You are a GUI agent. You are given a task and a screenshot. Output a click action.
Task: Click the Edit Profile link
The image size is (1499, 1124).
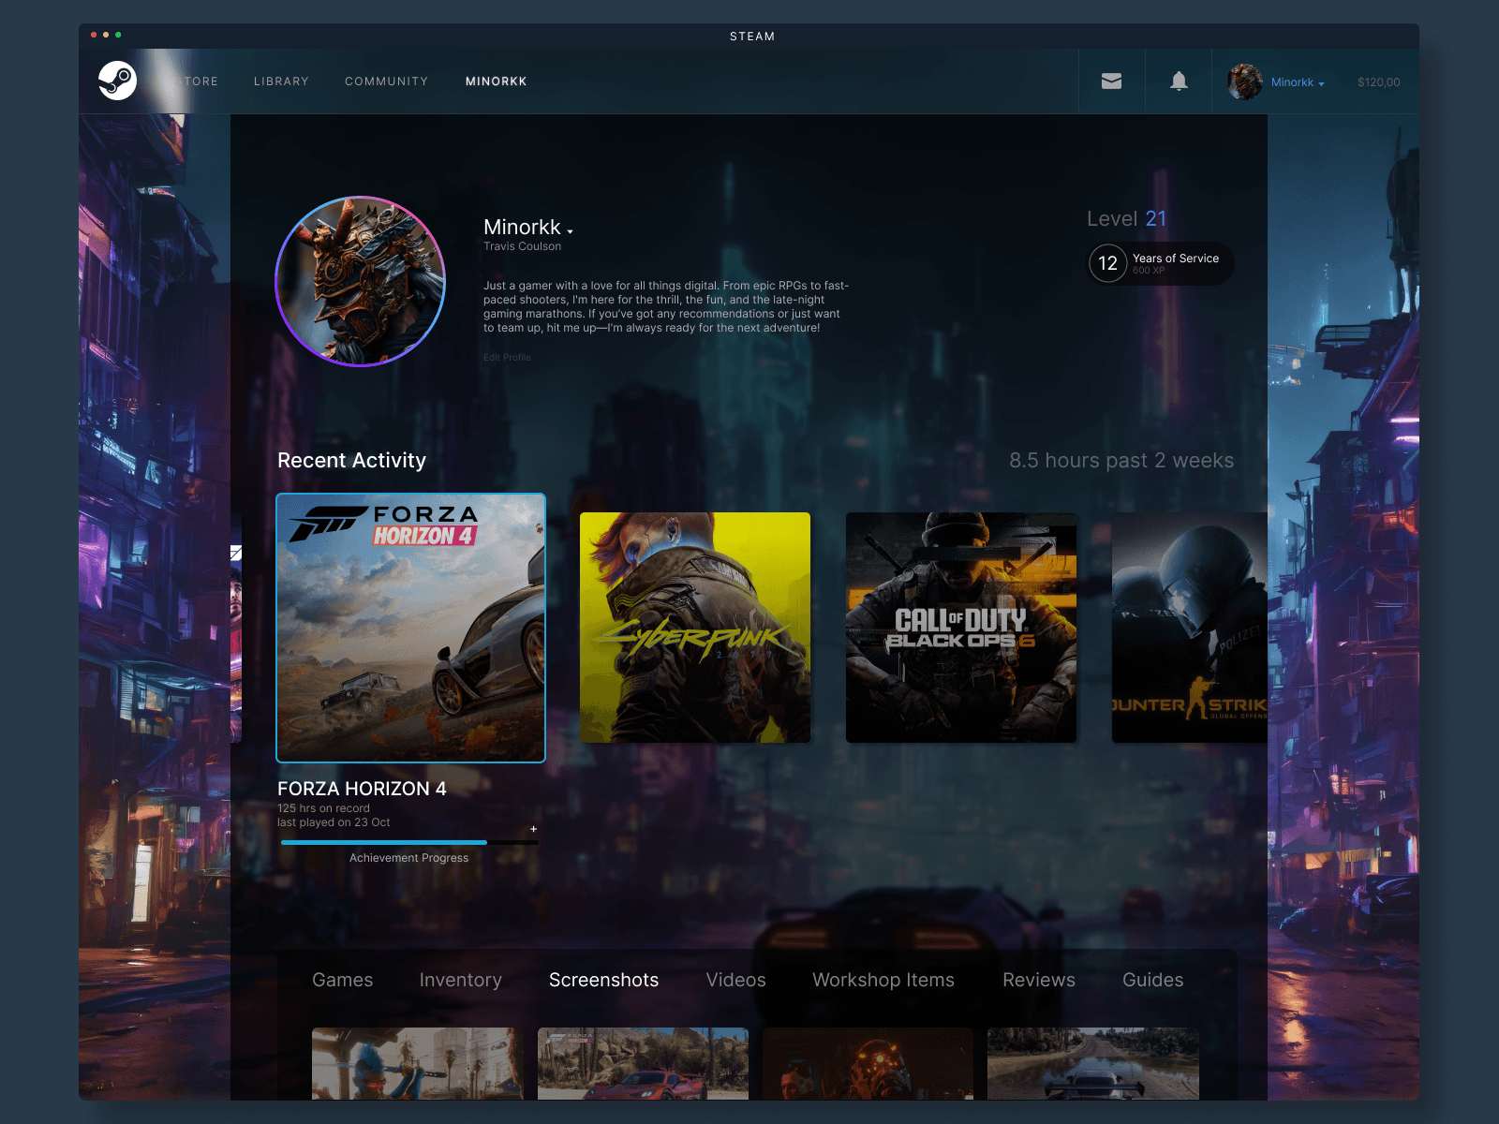click(507, 358)
